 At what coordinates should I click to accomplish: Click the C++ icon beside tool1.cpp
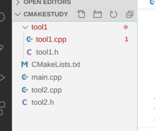[29, 39]
